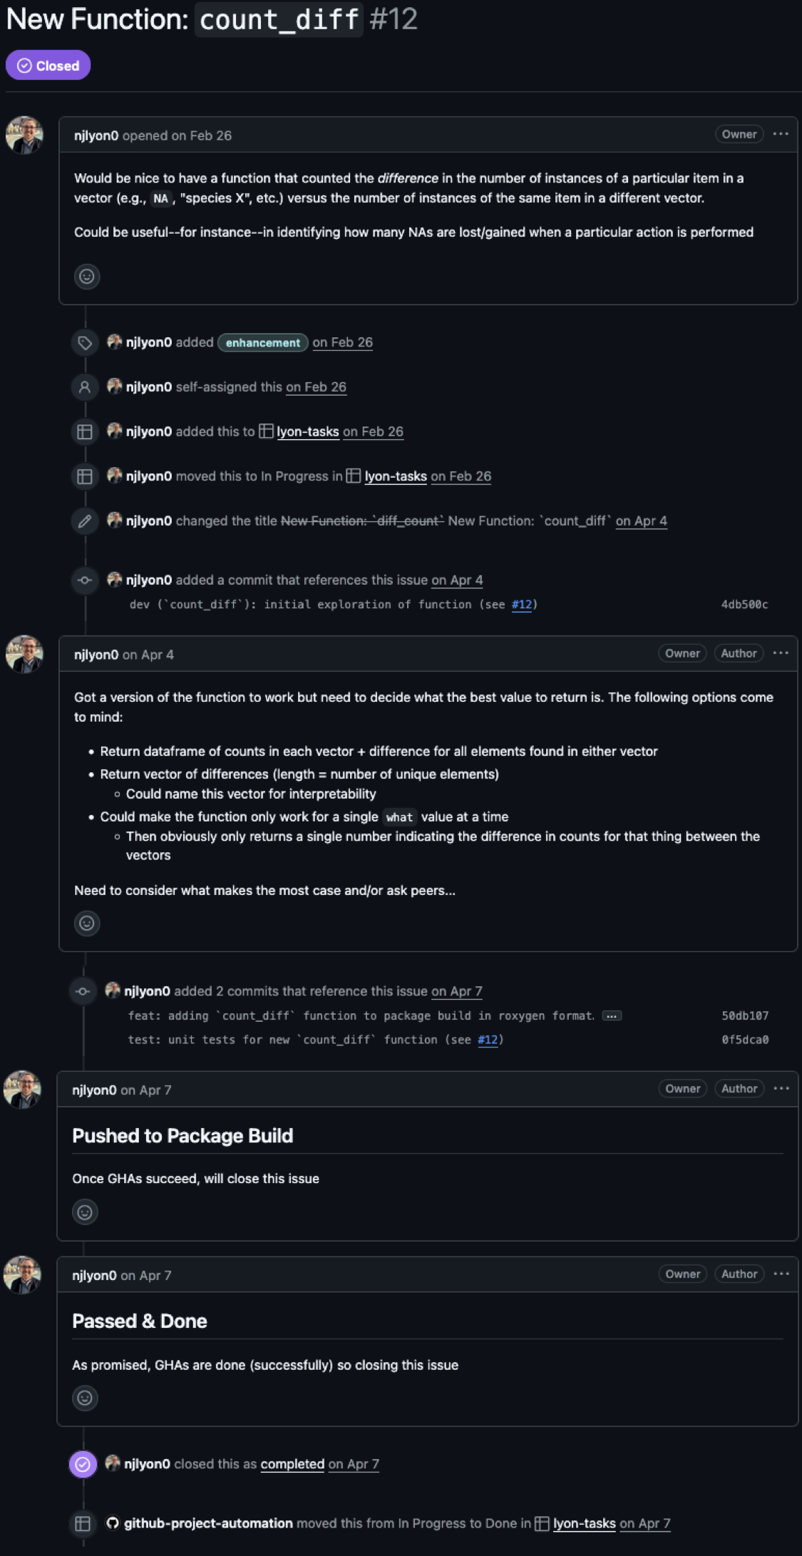Click the enhancement label
The height and width of the screenshot is (1556, 802).
coord(262,343)
